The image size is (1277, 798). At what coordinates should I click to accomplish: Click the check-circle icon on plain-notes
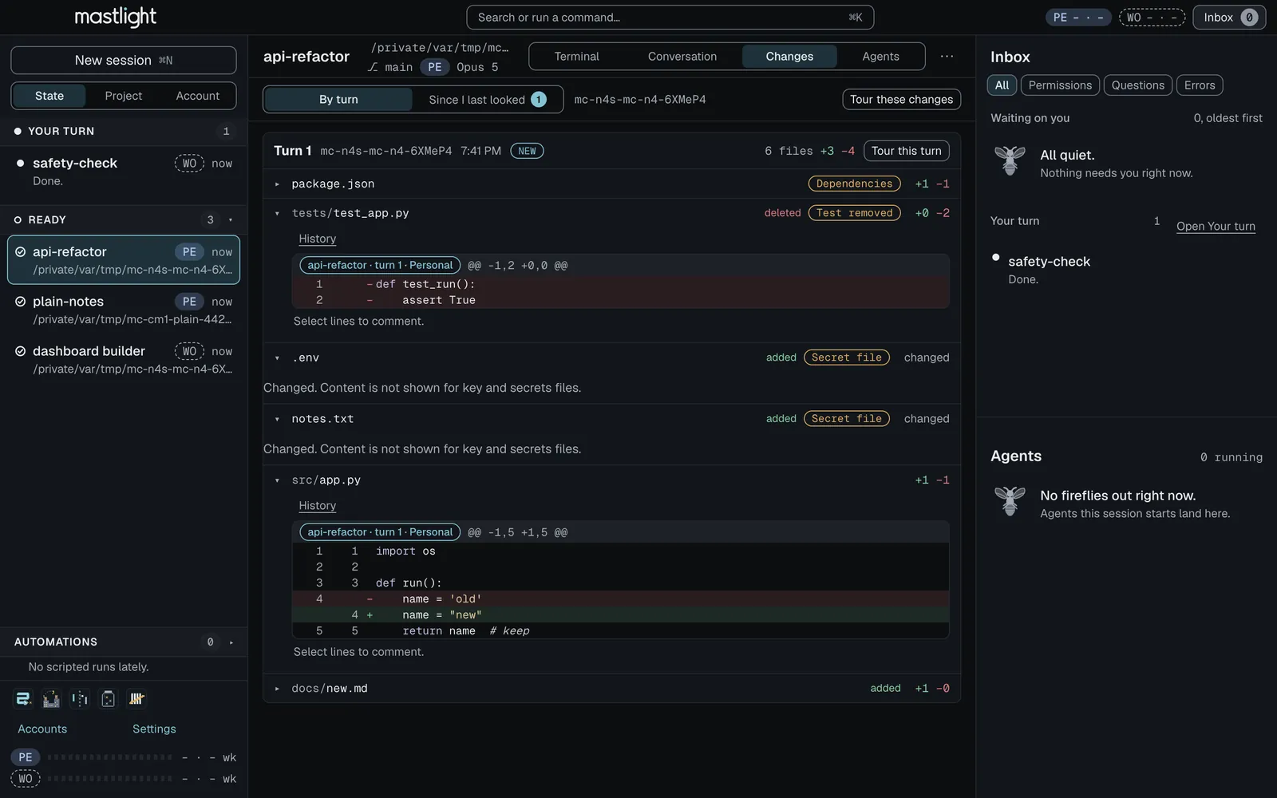click(x=21, y=302)
